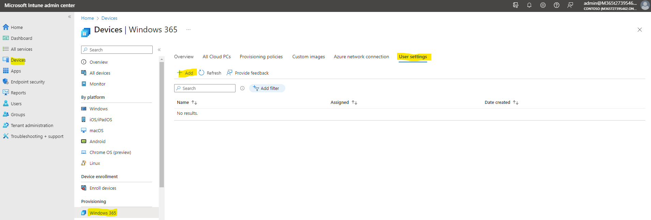Close the Windows 365 blade
651x220 pixels.
(640, 30)
